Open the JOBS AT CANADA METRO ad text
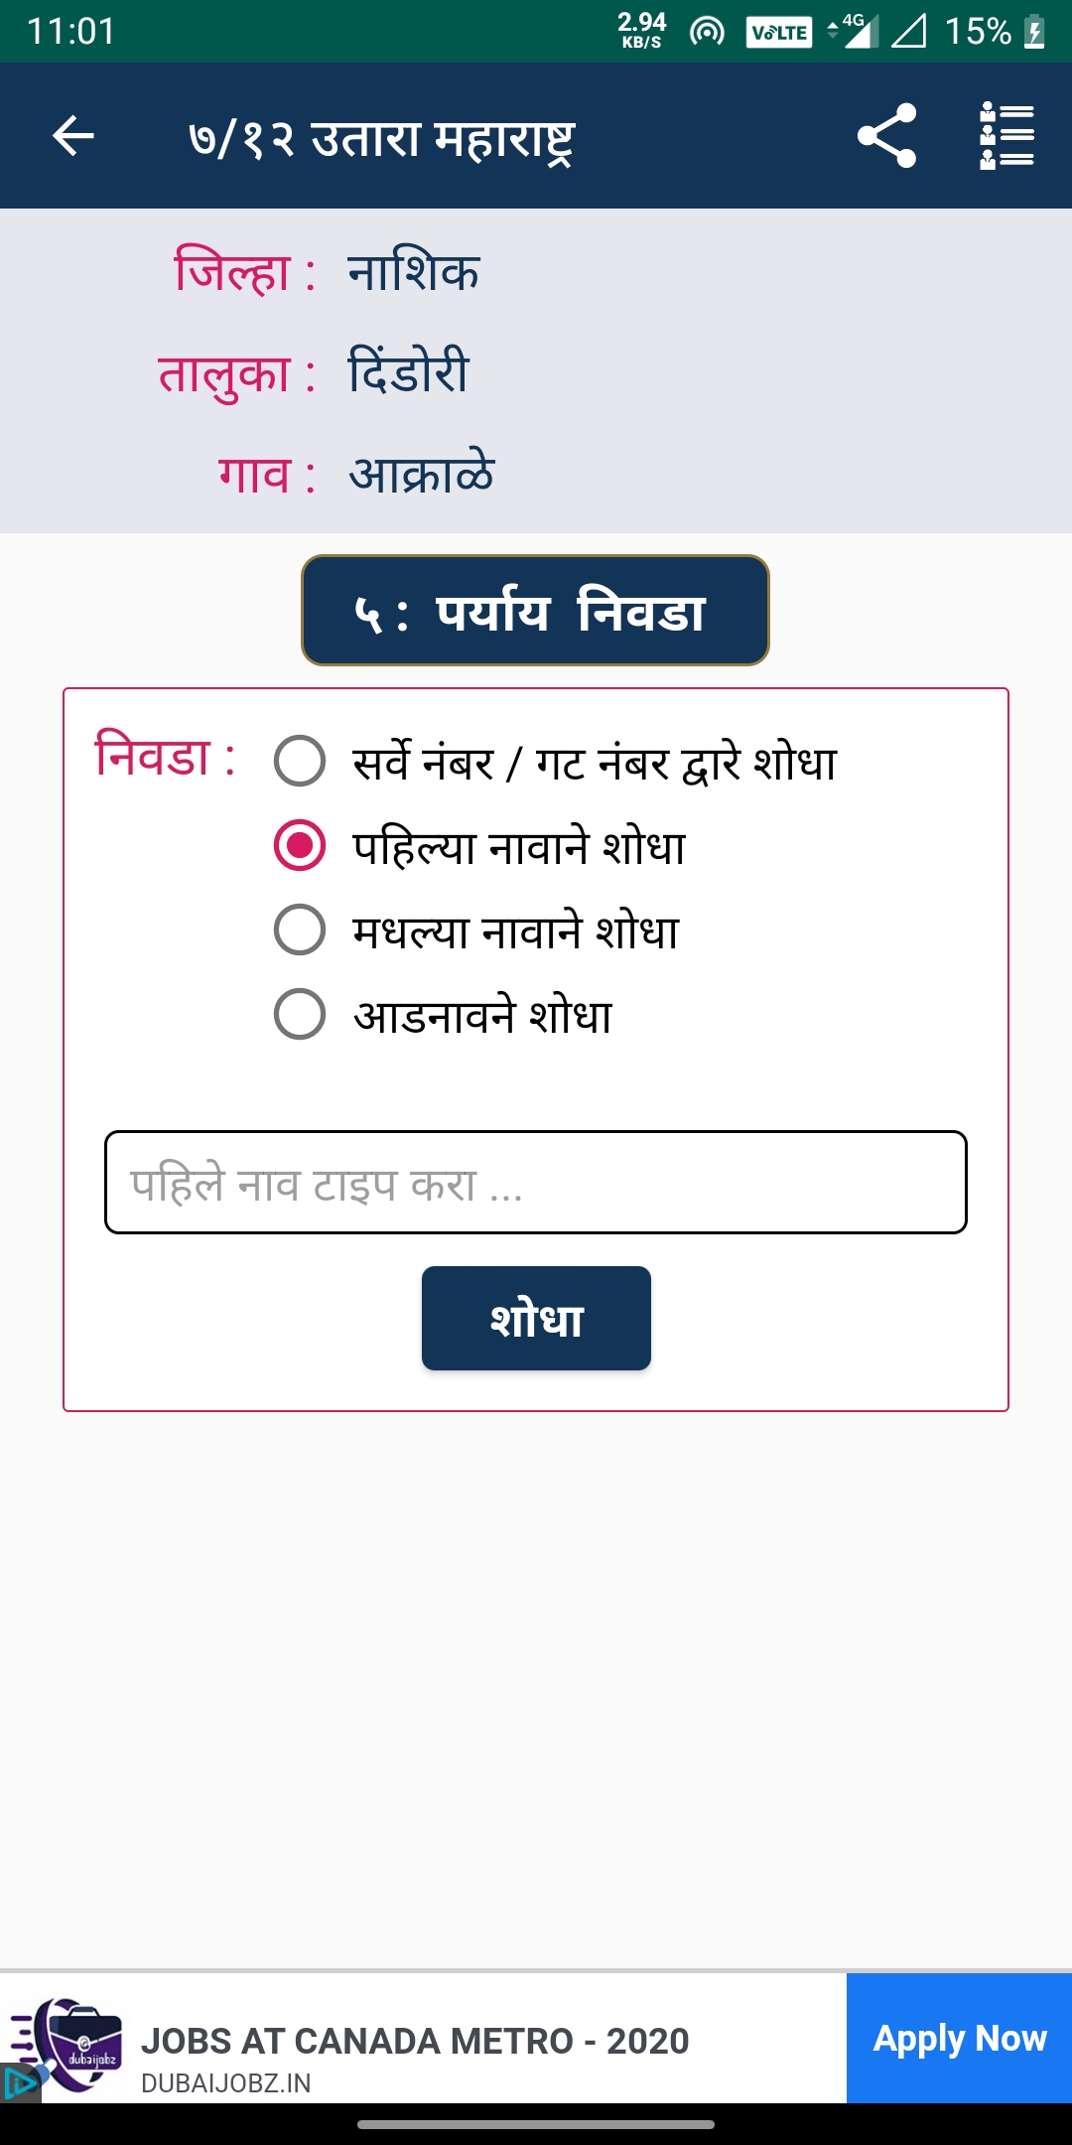This screenshot has width=1072, height=2145. [415, 2042]
